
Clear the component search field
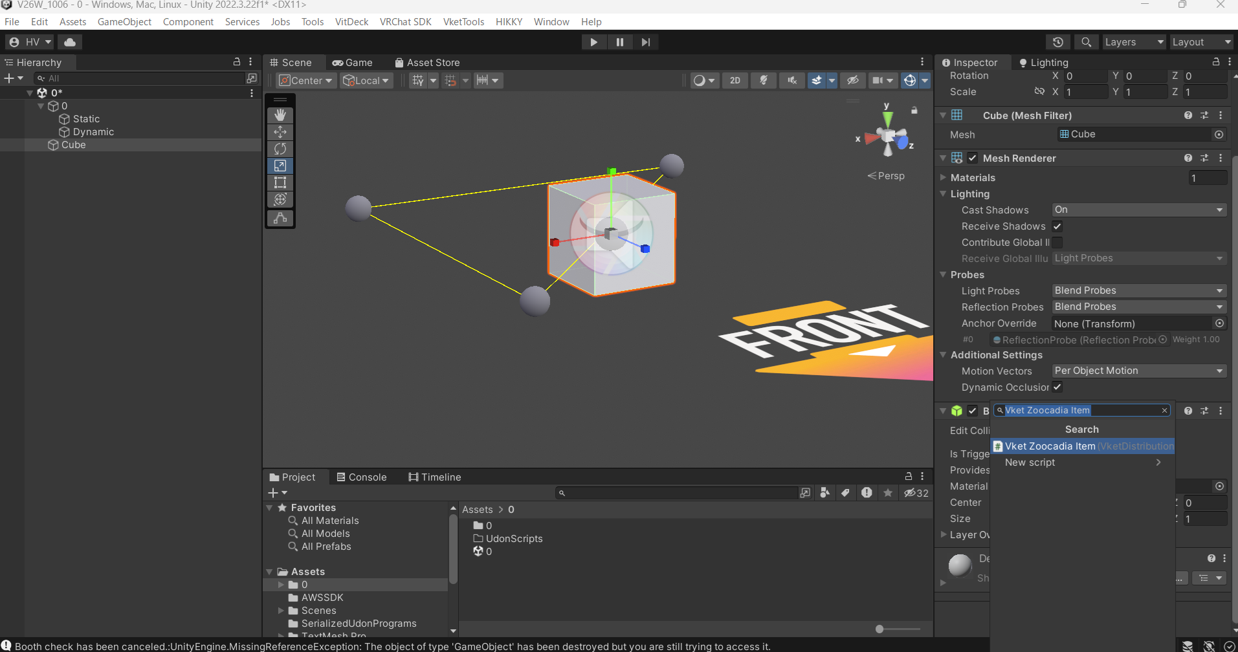1164,411
